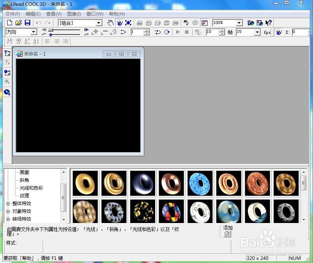Click the Edit Graphic tool in sidebar
Image resolution: width=313 pixels, height=263 pixels.
coord(7,82)
